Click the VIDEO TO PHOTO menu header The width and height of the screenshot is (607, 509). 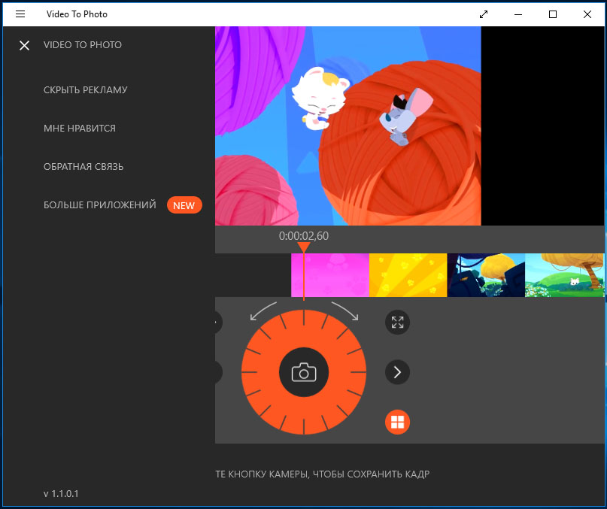(x=83, y=45)
